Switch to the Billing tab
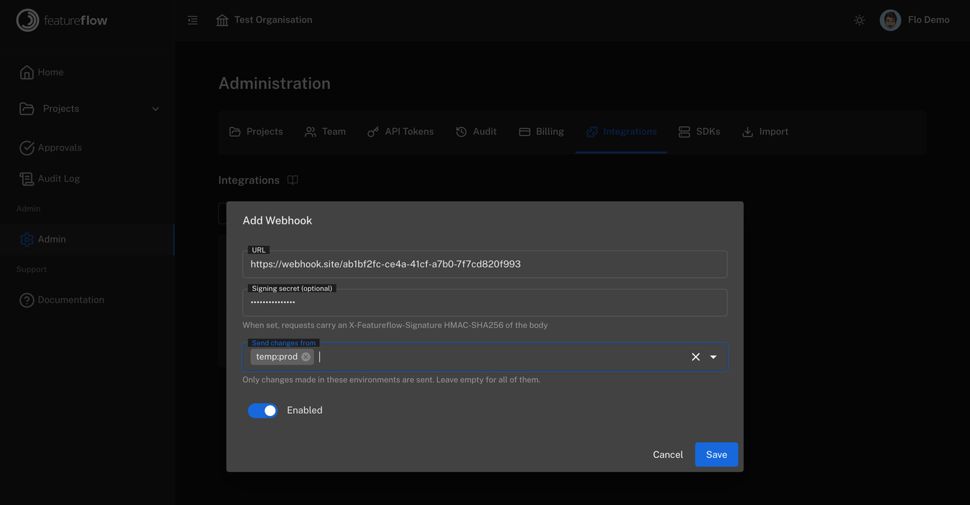The width and height of the screenshot is (970, 505). click(x=542, y=132)
